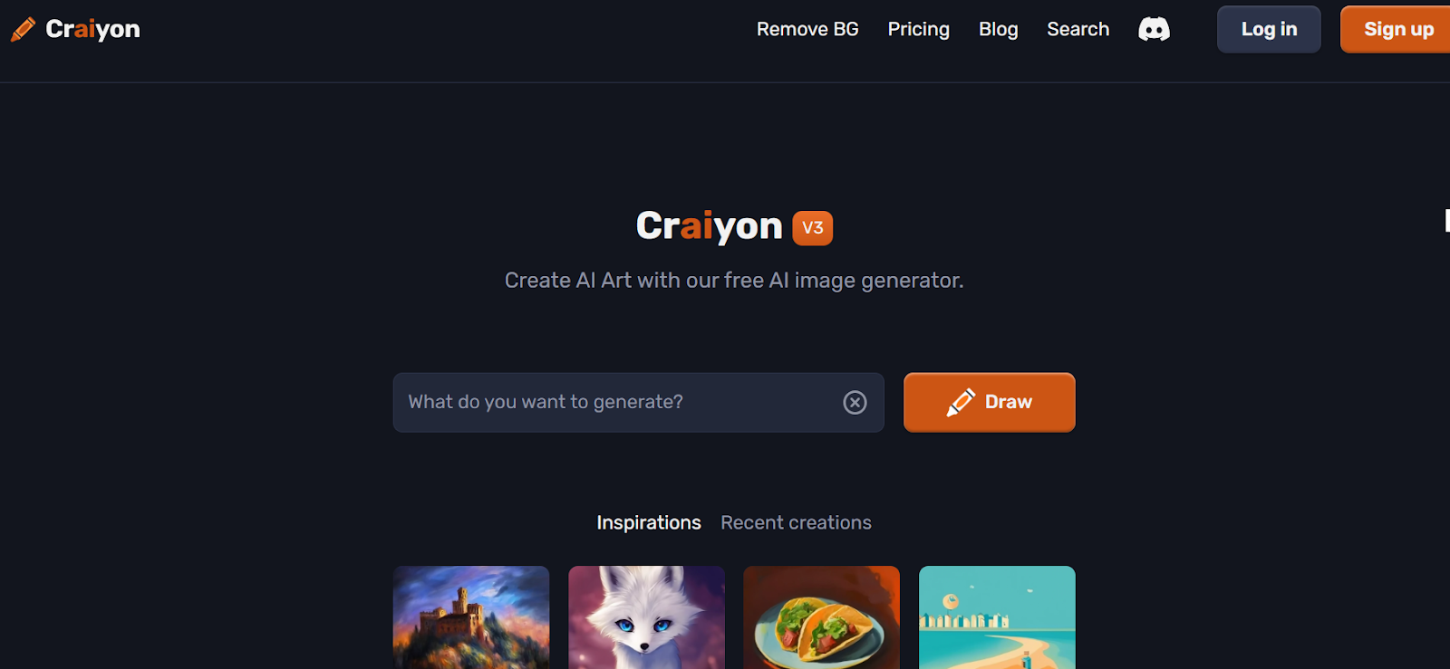
Task: Open the tacos image thumbnail
Action: click(x=822, y=617)
